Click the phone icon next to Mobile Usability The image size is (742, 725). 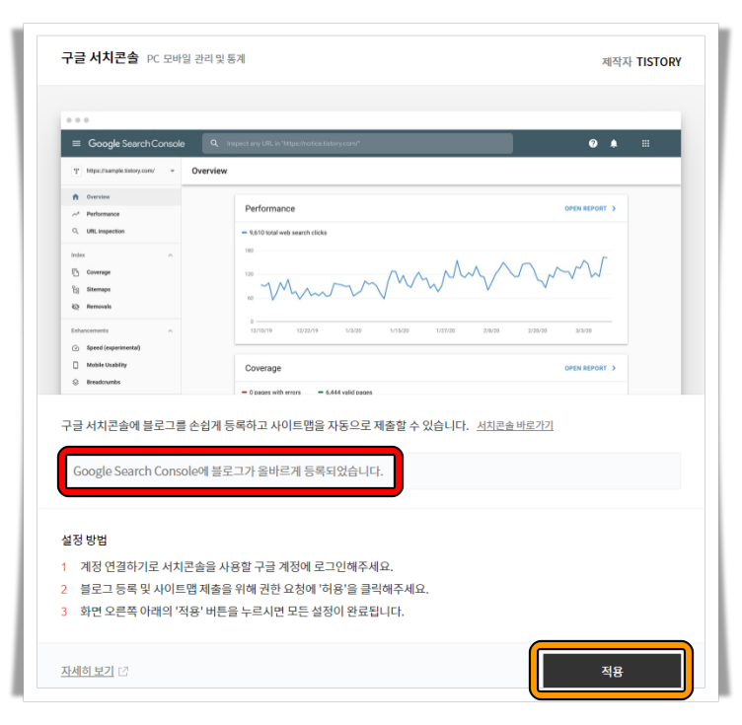[x=75, y=365]
